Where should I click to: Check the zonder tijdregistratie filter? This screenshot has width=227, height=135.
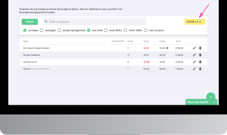[x=59, y=30]
